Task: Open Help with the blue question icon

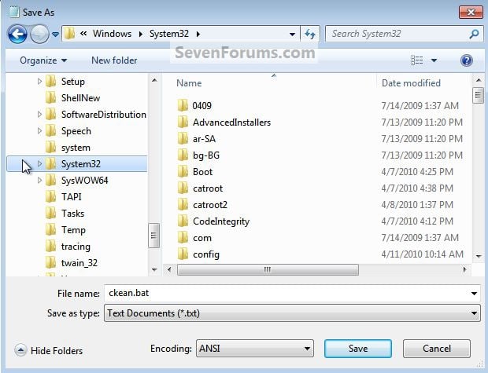Action: pos(466,60)
